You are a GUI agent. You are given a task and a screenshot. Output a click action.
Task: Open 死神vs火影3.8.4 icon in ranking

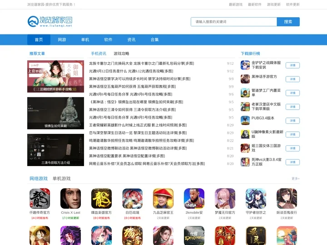click(x=245, y=162)
